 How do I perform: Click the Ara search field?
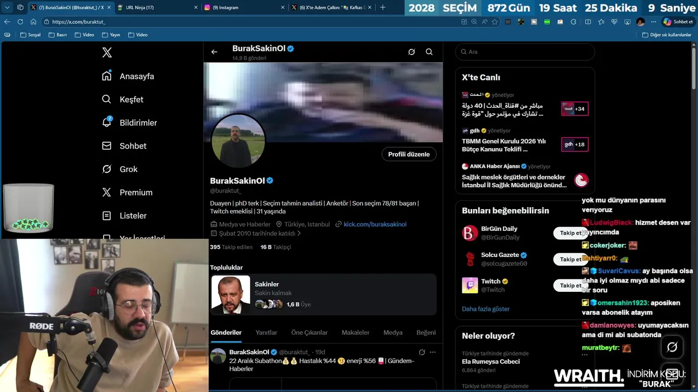click(525, 52)
